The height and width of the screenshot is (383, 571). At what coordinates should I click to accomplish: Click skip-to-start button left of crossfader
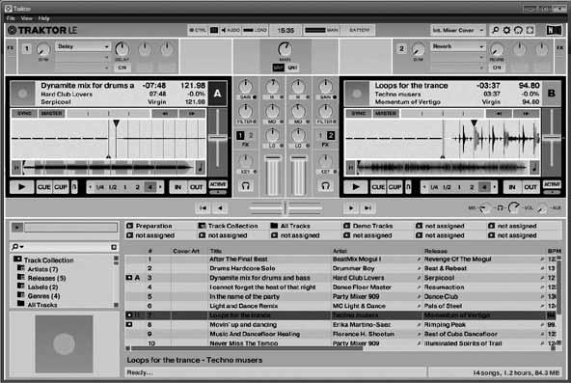[x=204, y=207]
